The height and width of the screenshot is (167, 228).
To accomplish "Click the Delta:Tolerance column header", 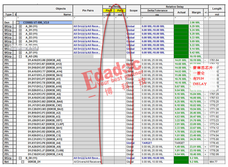I will [x=157, y=11].
